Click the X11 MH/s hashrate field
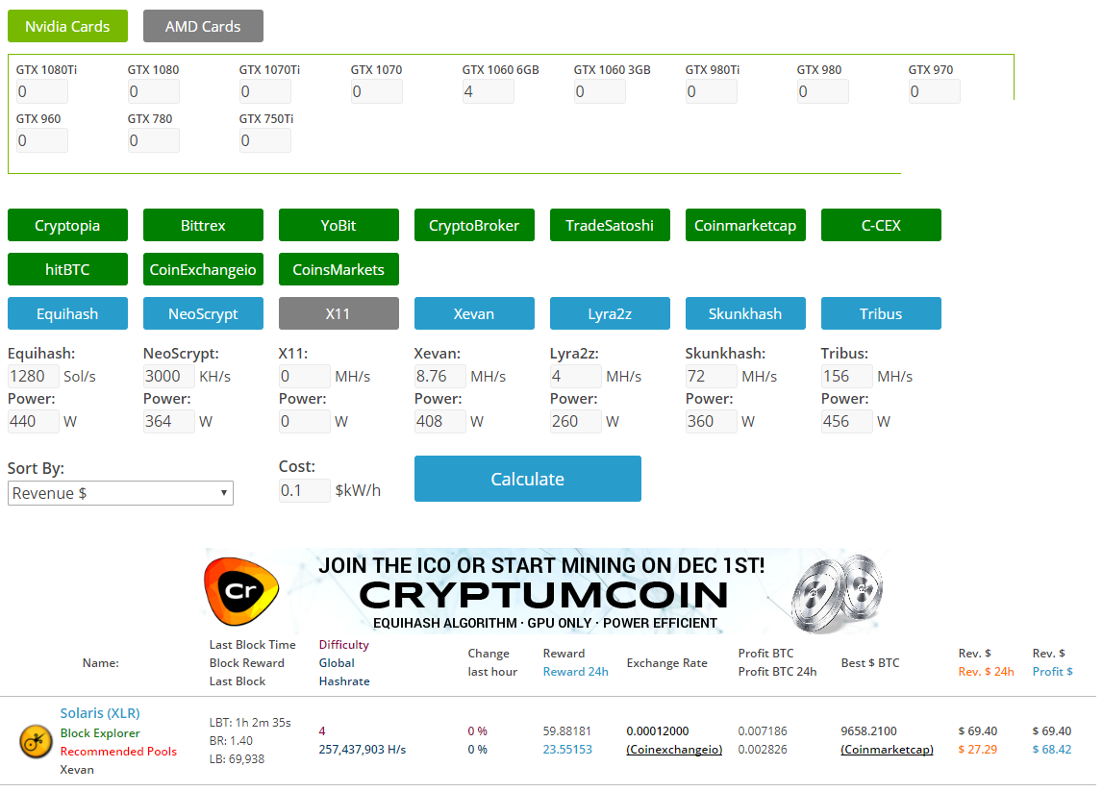 click(305, 377)
